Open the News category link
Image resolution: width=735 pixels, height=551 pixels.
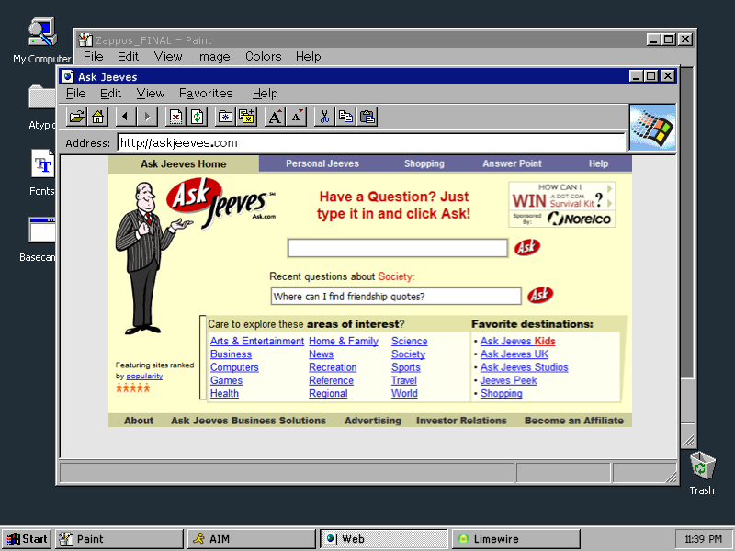pyautogui.click(x=321, y=354)
